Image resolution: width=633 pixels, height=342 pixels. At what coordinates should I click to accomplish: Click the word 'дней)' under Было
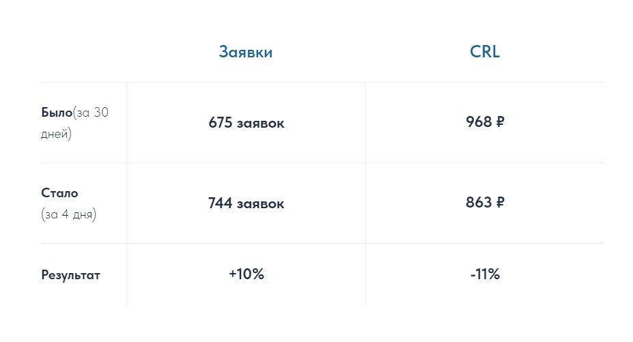[x=56, y=134]
